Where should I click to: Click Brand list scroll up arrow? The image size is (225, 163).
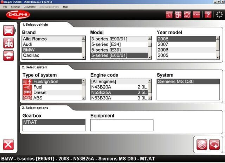tap(84, 38)
